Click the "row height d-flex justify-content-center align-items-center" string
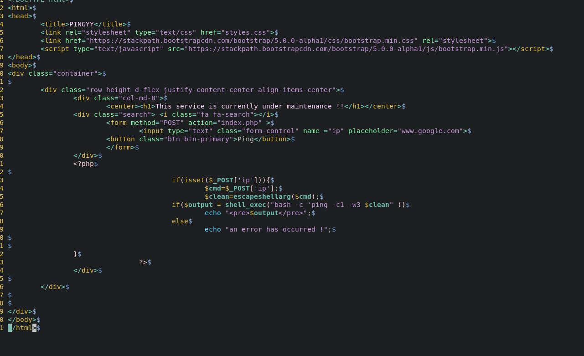This screenshot has height=356, width=584. (211, 90)
